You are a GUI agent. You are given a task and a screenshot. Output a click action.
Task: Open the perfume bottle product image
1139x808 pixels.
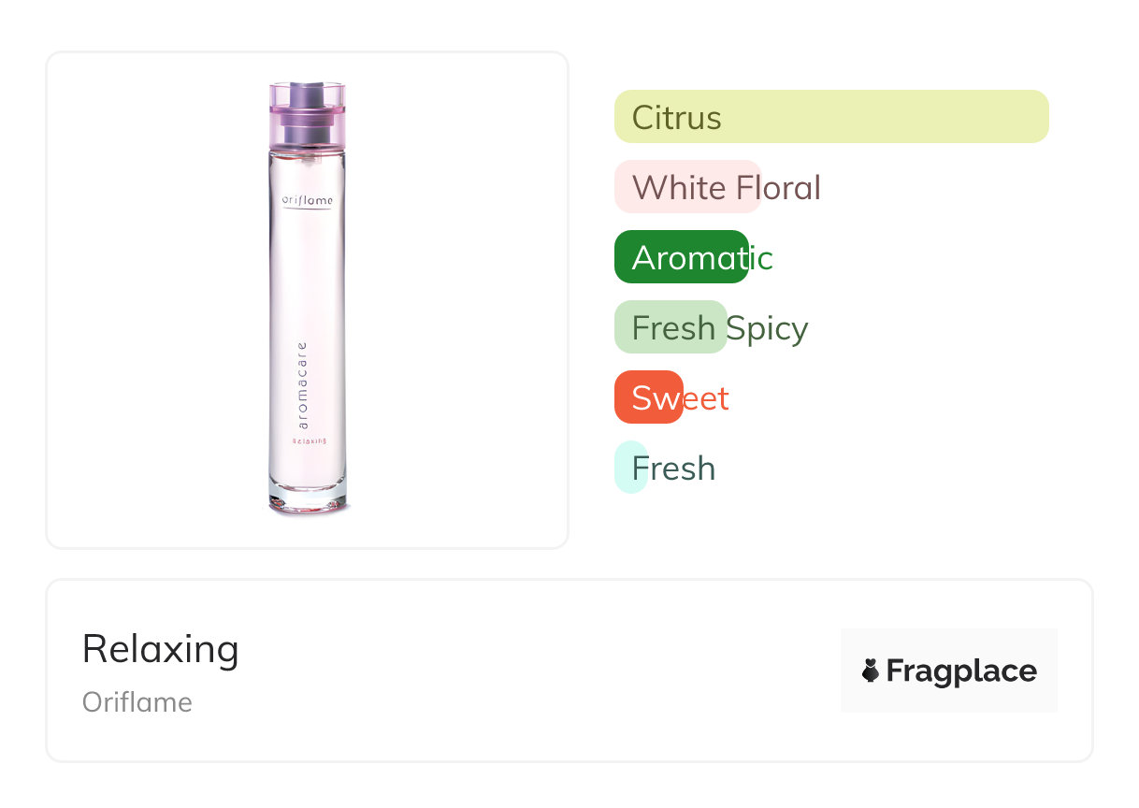(308, 299)
